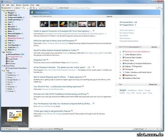This screenshot has width=165, height=138.
Task: Click the Search Subscriptions link
Action: tap(127, 30)
